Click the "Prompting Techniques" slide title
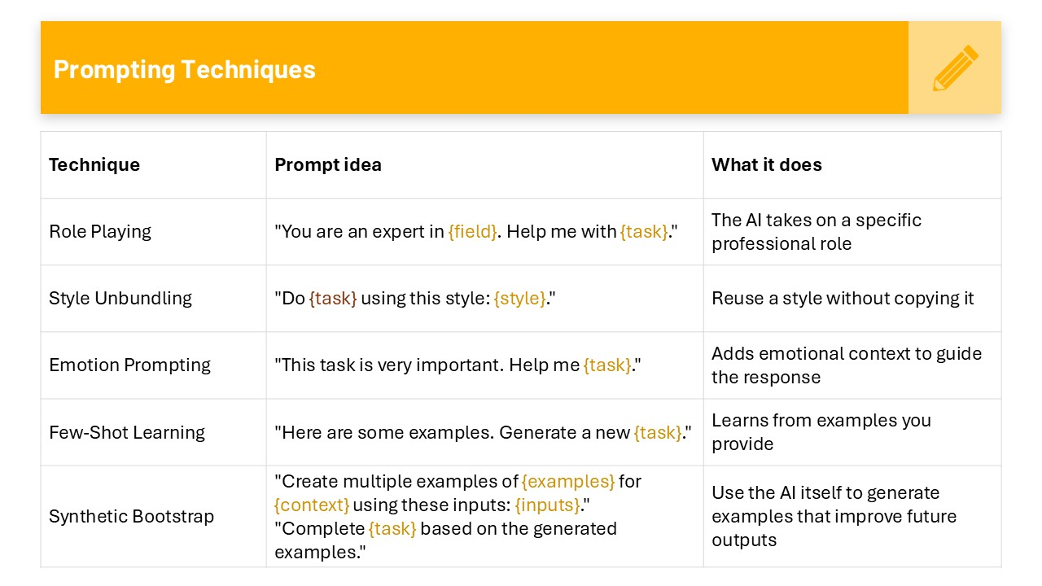The width and height of the screenshot is (1042, 586). 185,69
